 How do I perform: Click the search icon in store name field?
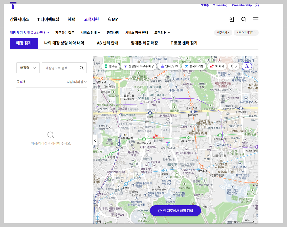pos(81,68)
